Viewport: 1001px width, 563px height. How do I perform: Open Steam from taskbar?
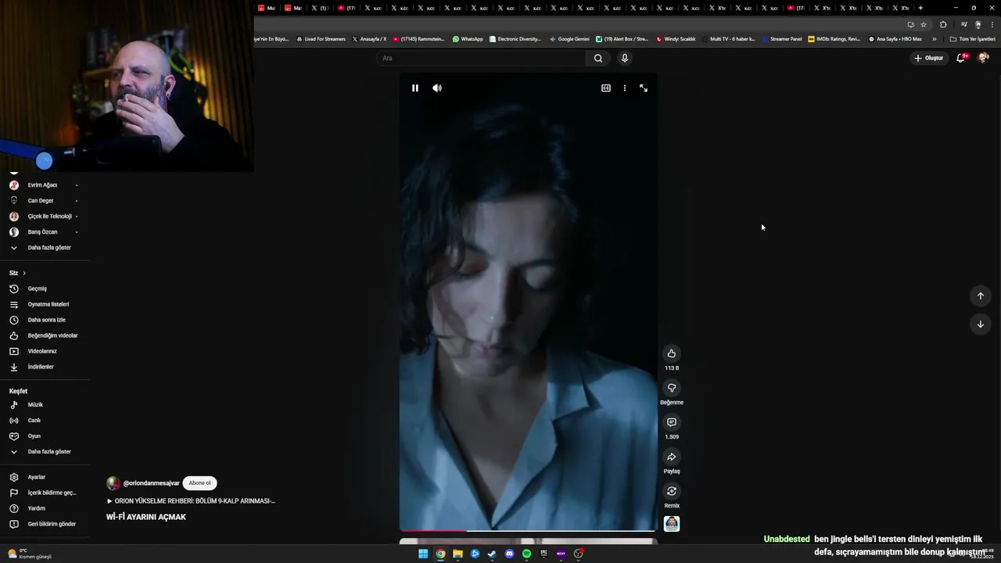point(492,554)
